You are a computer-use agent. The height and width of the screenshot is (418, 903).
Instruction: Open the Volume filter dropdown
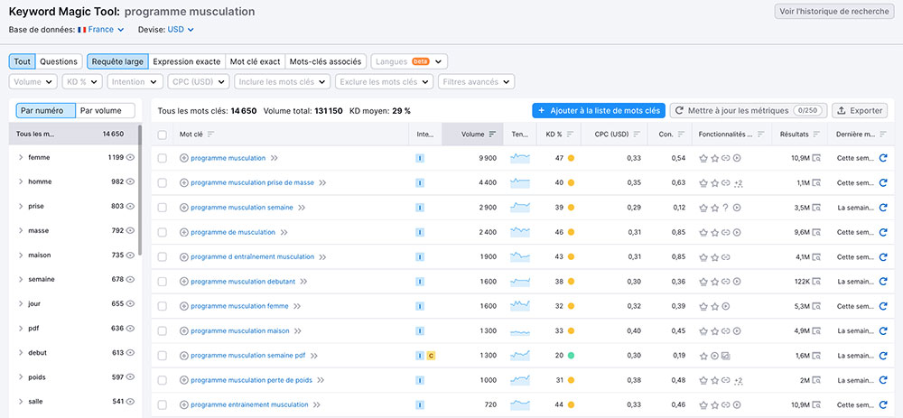pyautogui.click(x=33, y=82)
